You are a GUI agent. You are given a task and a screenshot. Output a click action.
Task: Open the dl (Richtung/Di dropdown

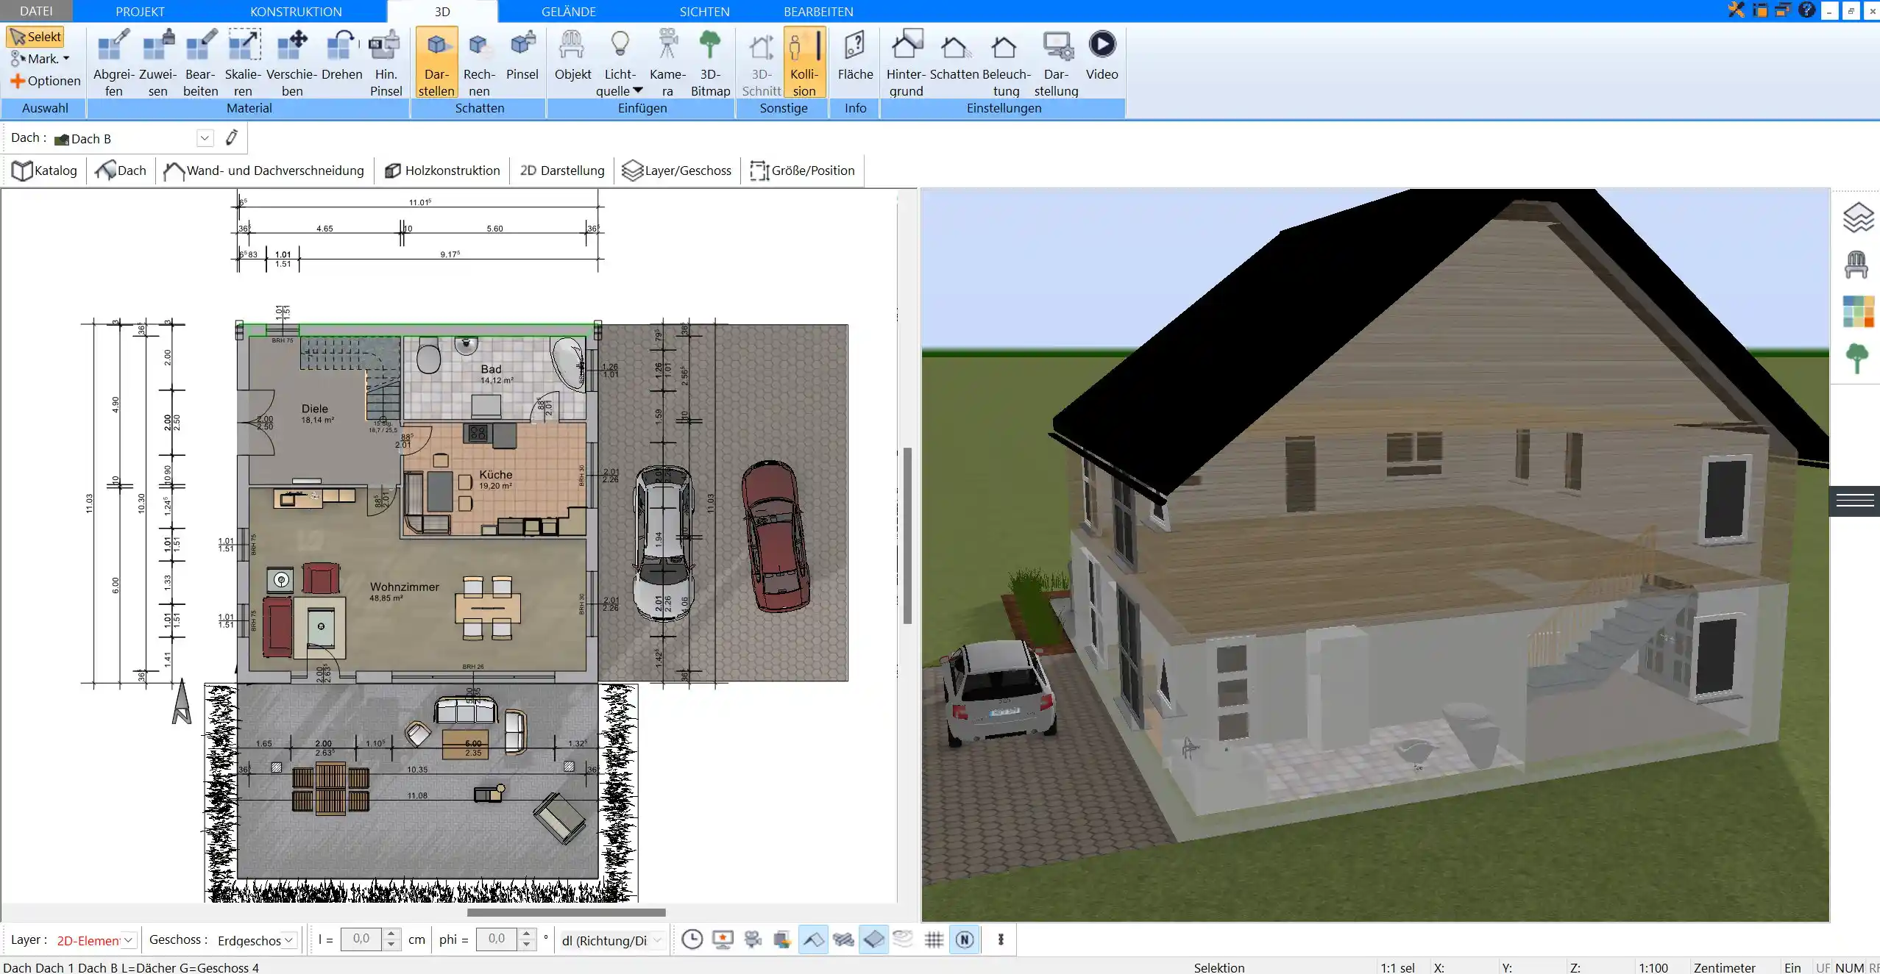coord(658,940)
